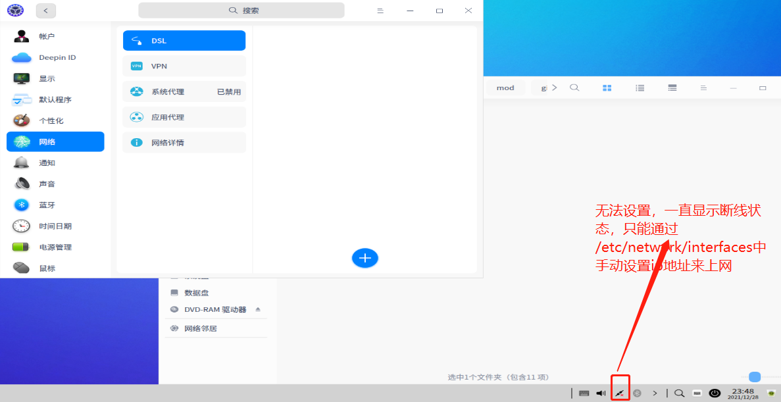
Task: Select the DSL network entry
Action: pyautogui.click(x=184, y=40)
